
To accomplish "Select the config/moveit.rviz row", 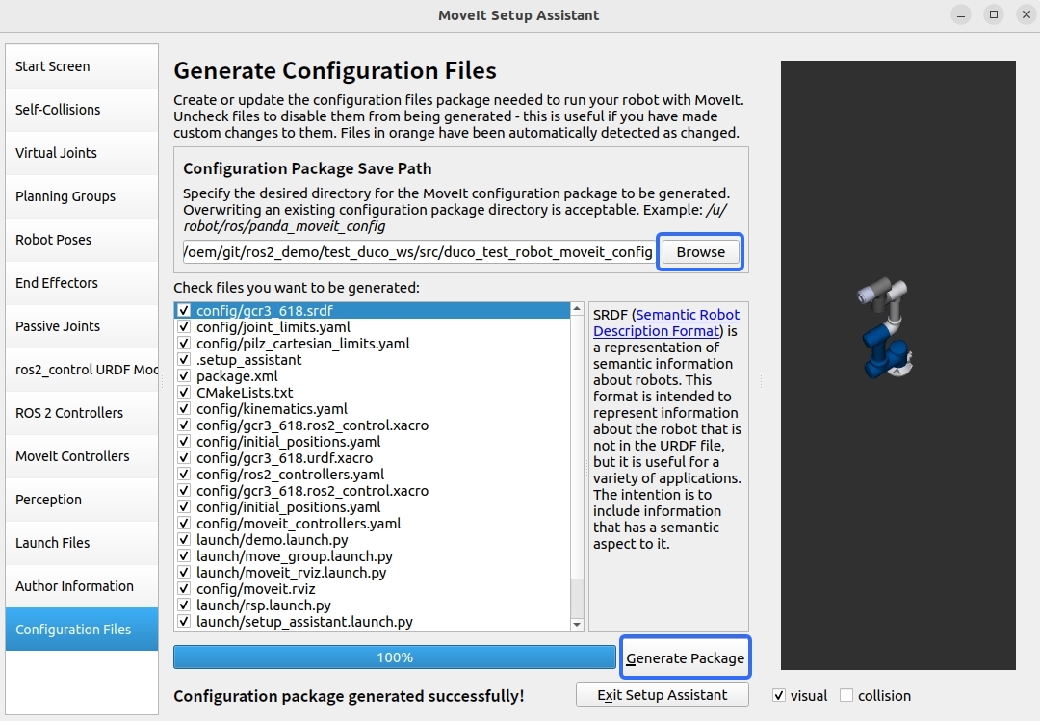I will 372,589.
